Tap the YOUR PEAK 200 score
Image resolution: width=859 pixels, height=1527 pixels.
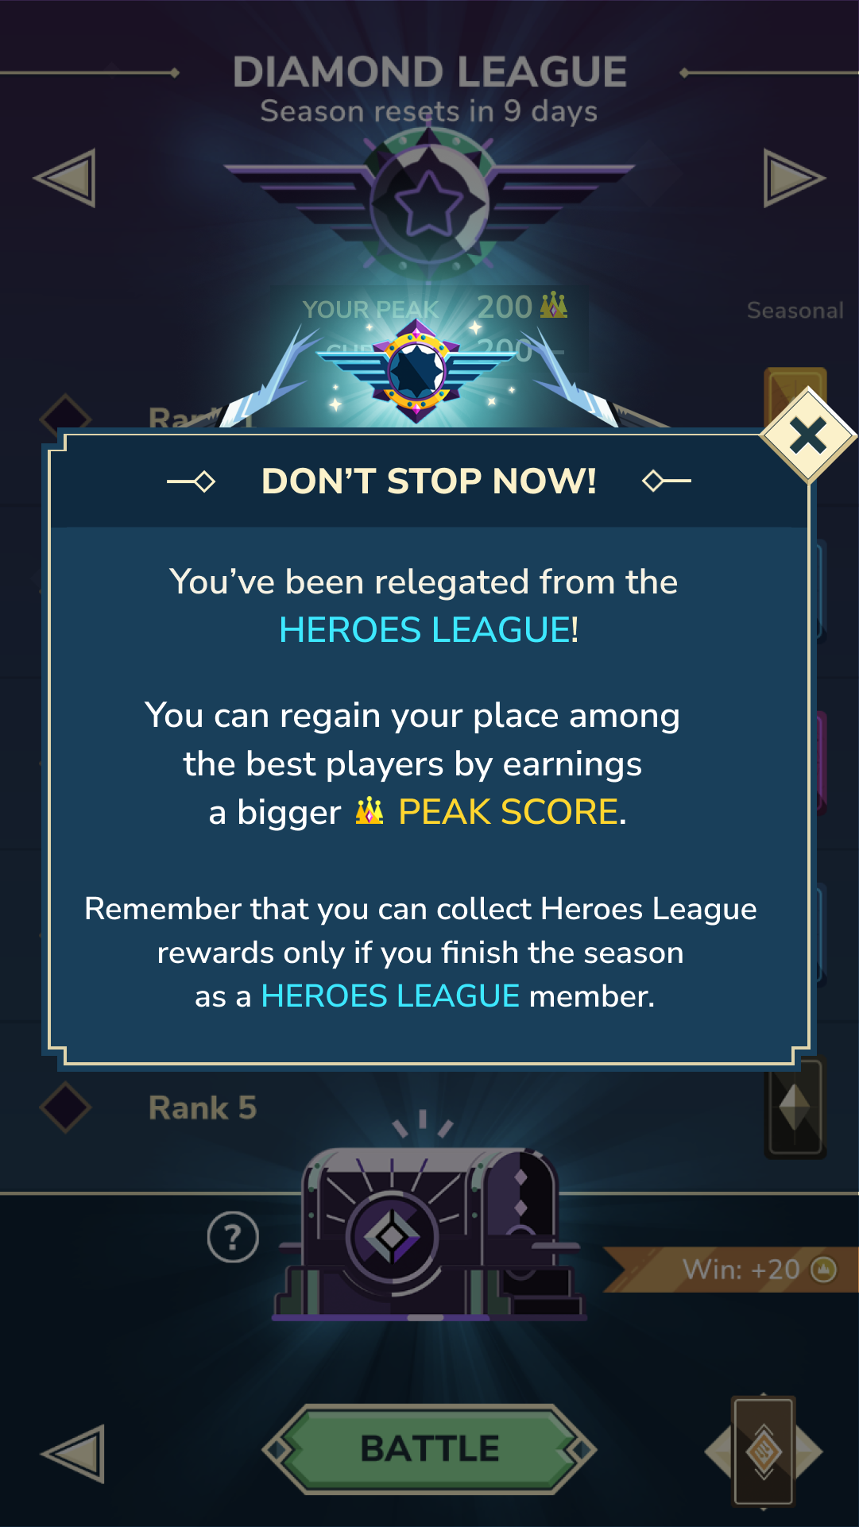point(435,307)
